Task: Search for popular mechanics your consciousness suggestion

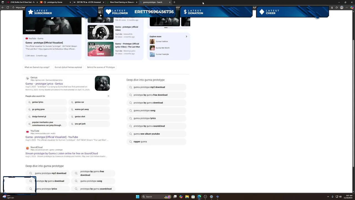Action: tap(46, 124)
